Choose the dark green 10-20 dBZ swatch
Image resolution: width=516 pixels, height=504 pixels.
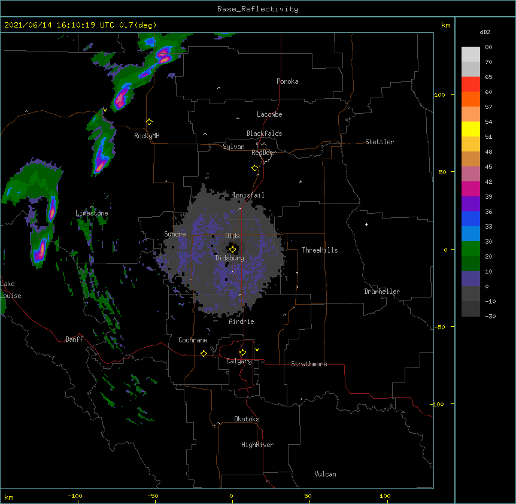[x=471, y=264]
